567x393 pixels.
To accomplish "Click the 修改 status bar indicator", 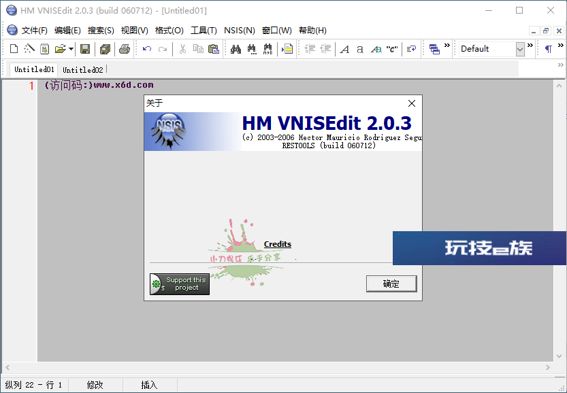I will click(x=95, y=385).
